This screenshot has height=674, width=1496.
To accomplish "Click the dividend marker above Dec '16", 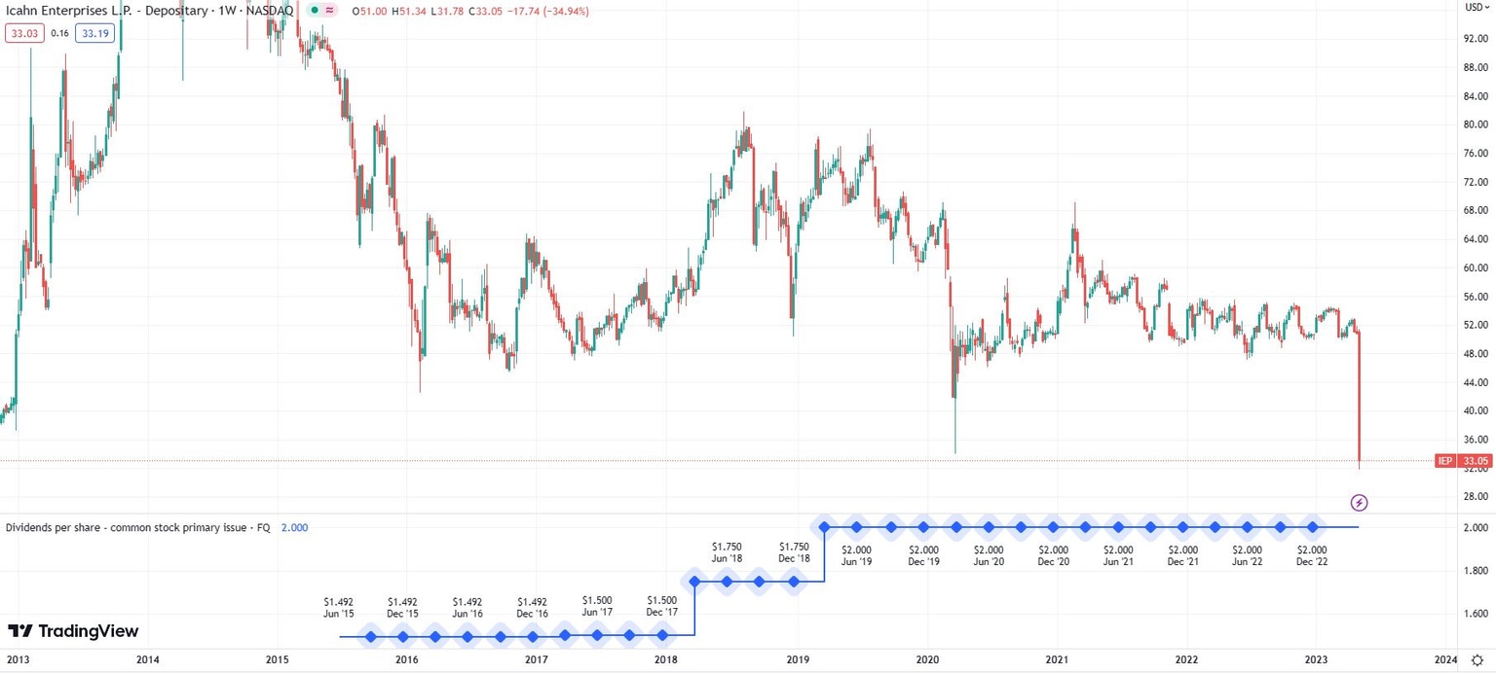I will [x=533, y=637].
